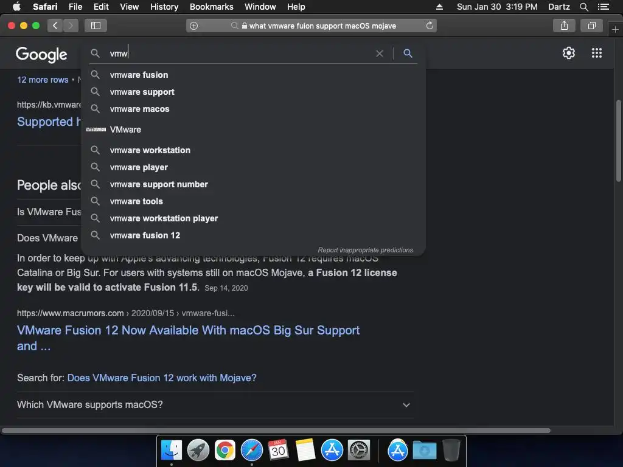The height and width of the screenshot is (467, 623).
Task: Show all tabs overview button
Action: pos(591,26)
